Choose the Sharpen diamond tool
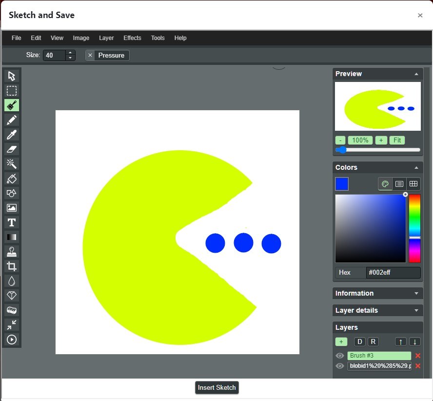 pyautogui.click(x=12, y=296)
